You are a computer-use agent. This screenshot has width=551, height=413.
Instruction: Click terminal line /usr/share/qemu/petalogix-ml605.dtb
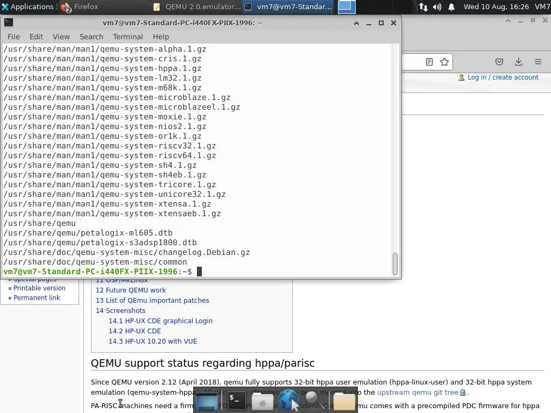pyautogui.click(x=88, y=233)
